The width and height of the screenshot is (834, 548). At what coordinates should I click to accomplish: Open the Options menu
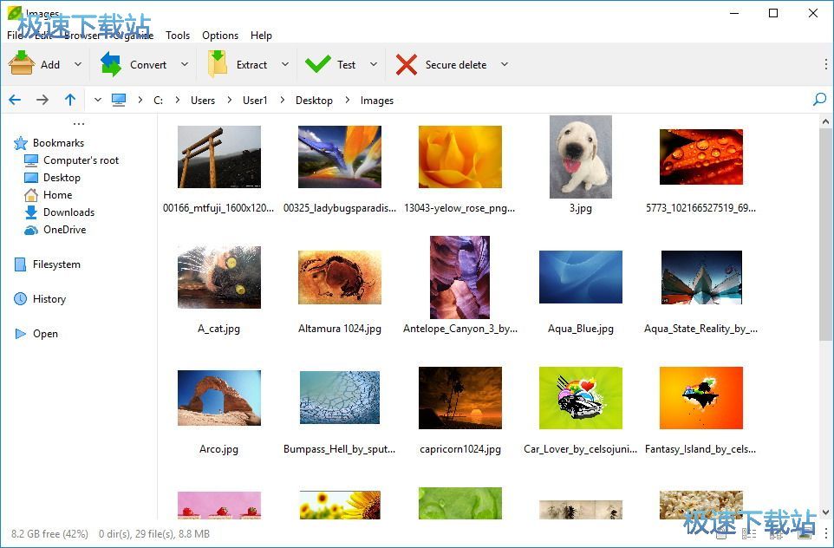pos(220,35)
